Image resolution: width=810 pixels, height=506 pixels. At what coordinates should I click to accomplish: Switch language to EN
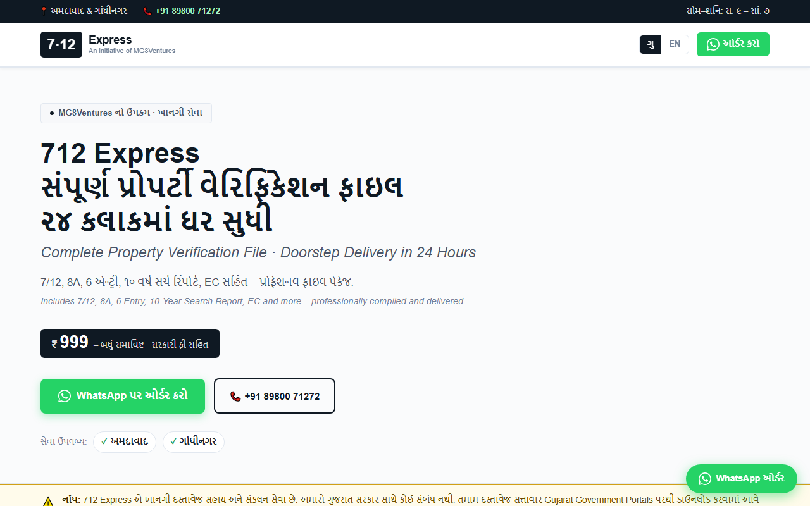pyautogui.click(x=675, y=44)
